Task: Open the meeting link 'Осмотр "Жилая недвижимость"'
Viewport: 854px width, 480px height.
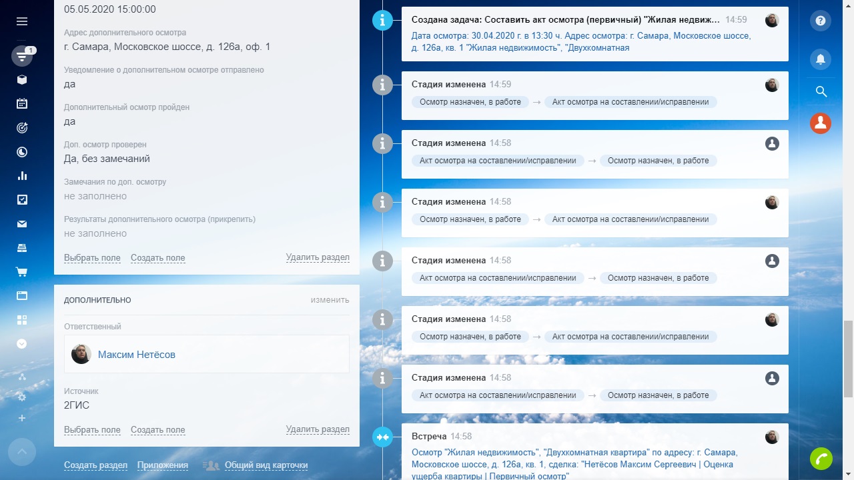Action: [574, 464]
